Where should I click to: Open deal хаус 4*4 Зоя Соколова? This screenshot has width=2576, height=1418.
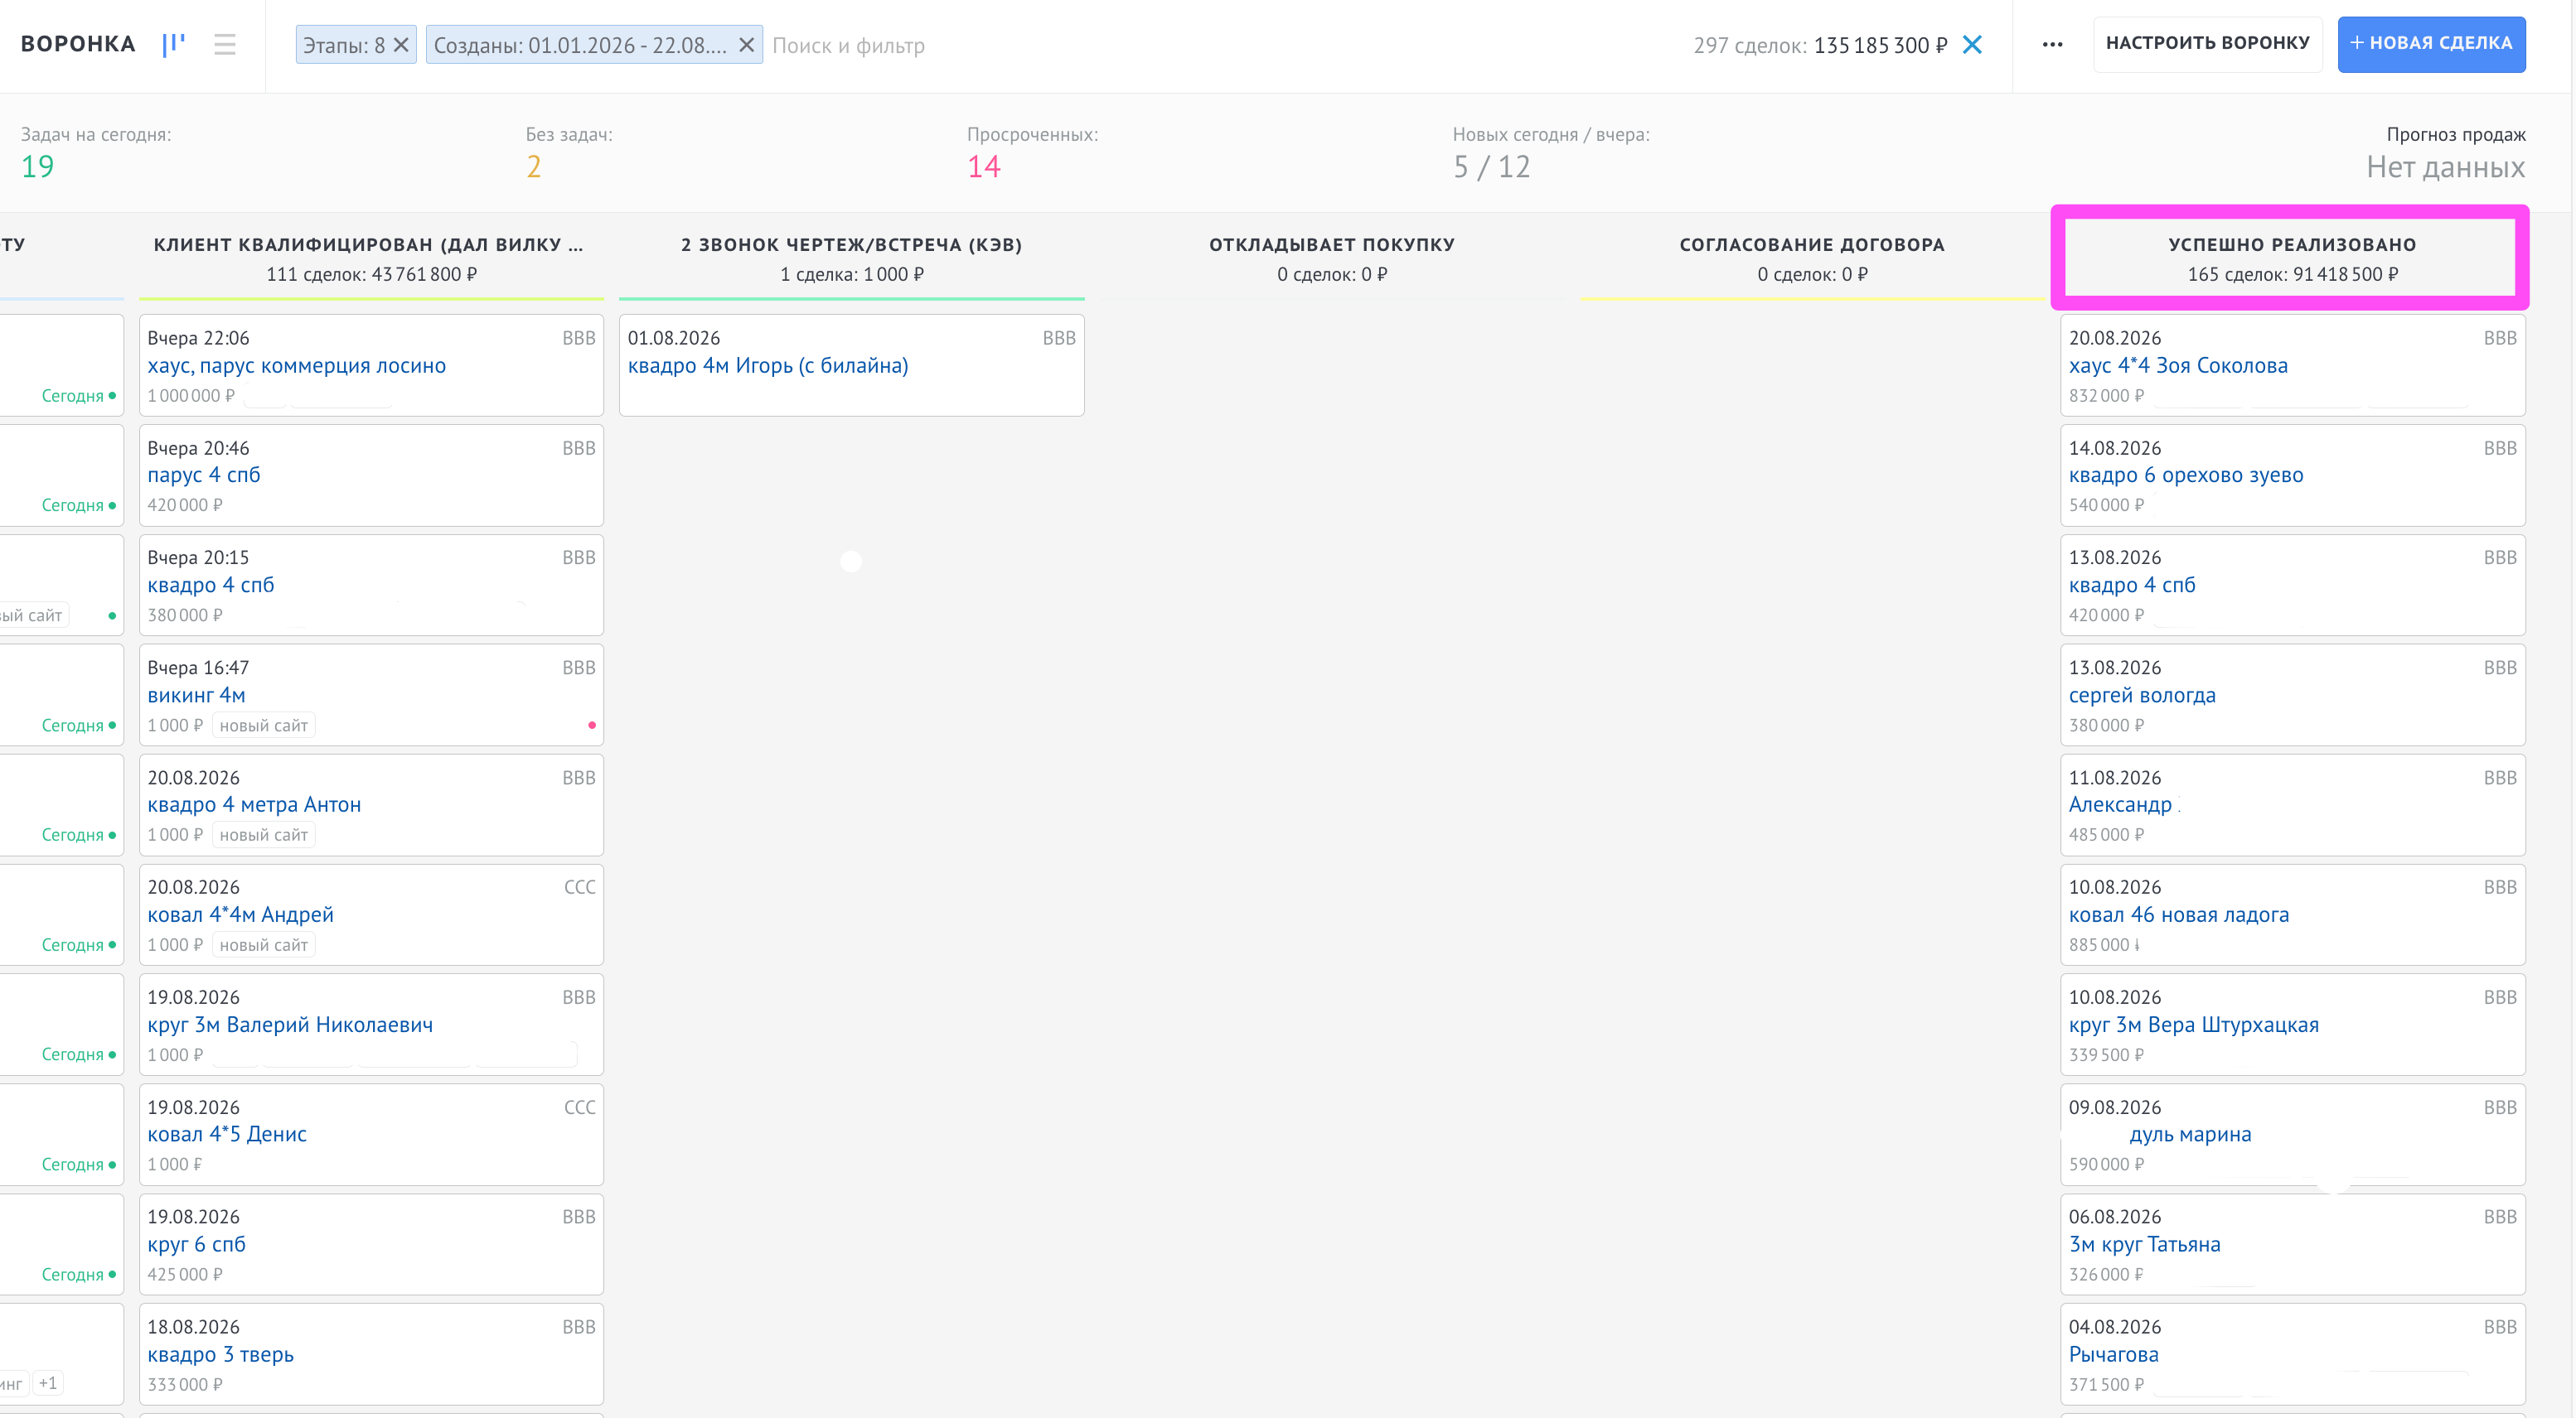click(2178, 366)
